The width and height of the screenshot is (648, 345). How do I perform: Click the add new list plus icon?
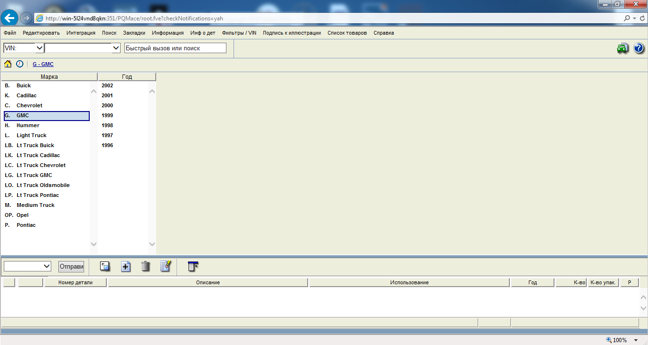click(x=125, y=266)
